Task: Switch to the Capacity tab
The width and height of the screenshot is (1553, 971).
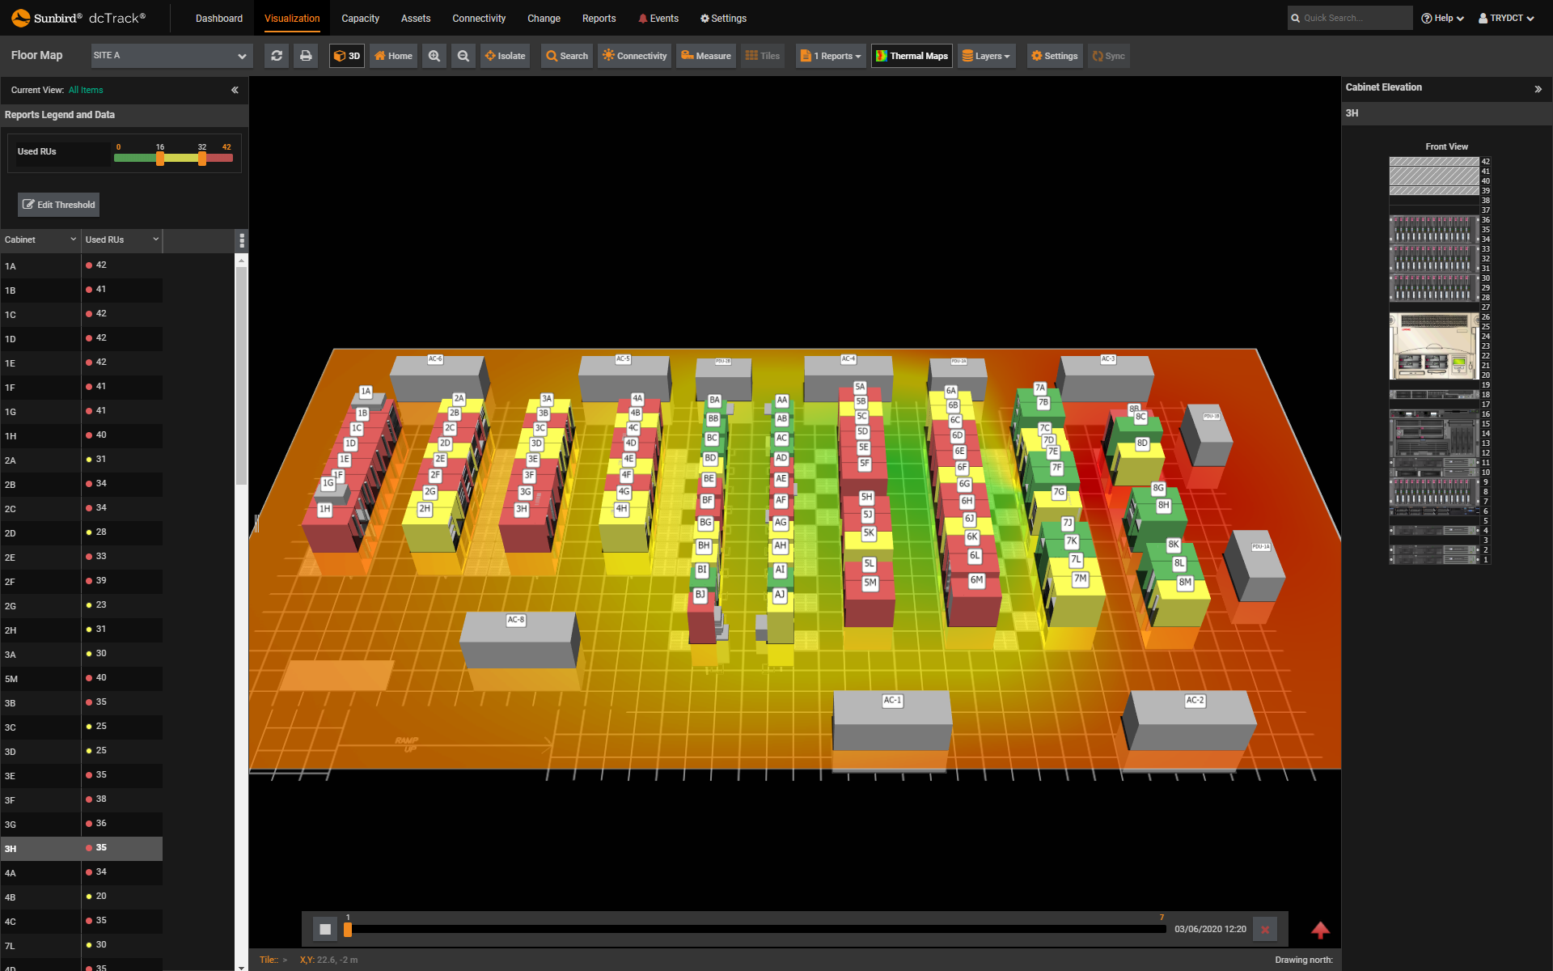Action: click(x=361, y=18)
